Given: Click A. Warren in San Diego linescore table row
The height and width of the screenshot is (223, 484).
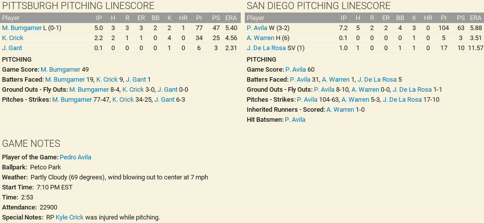Looking at the screenshot, I should (260, 38).
